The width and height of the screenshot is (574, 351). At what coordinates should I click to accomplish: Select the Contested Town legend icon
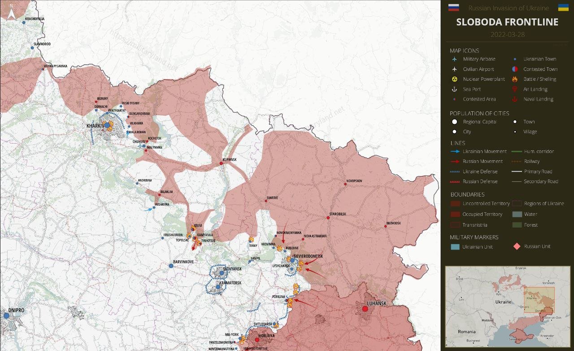click(x=515, y=69)
